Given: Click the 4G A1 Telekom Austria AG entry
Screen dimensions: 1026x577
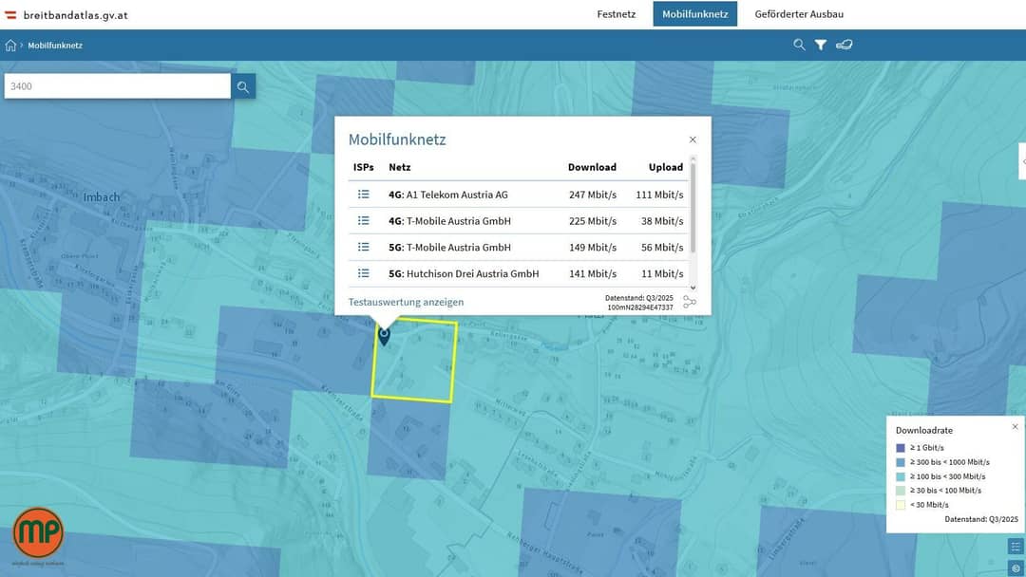Looking at the screenshot, I should click(x=448, y=195).
